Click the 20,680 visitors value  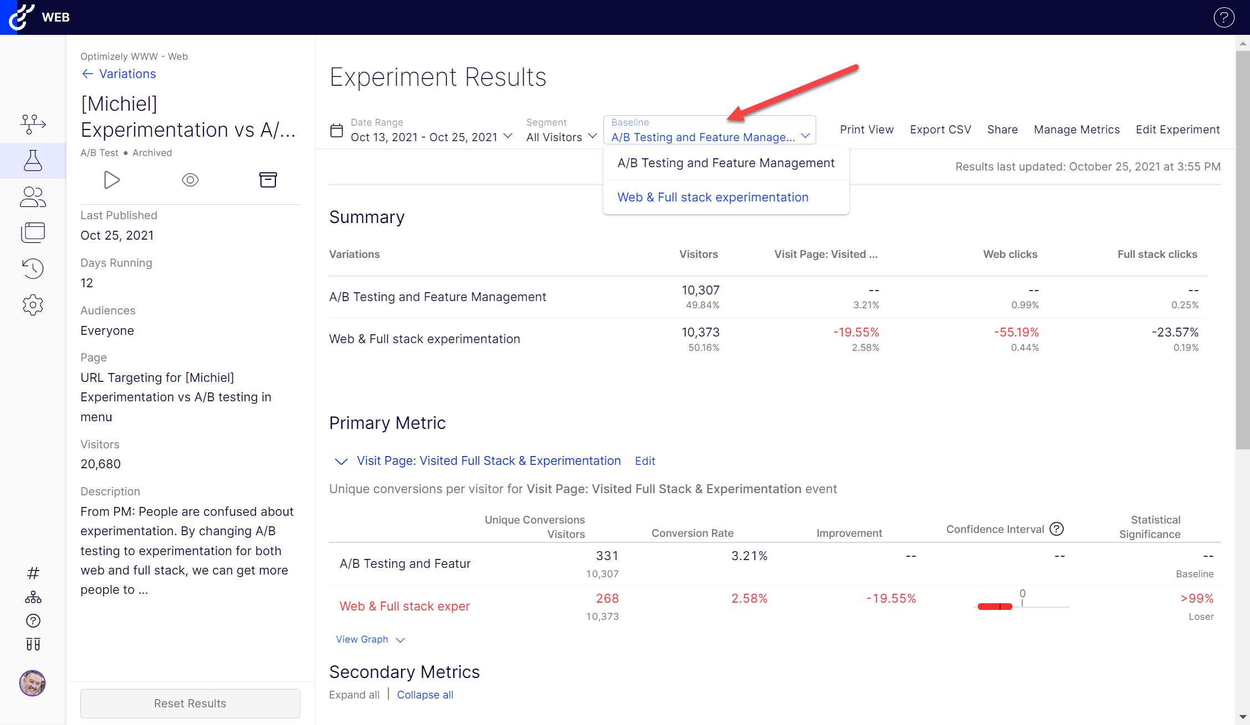pos(100,464)
